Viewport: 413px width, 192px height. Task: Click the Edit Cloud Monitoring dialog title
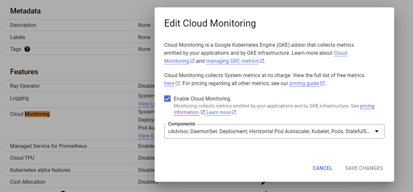(x=210, y=23)
